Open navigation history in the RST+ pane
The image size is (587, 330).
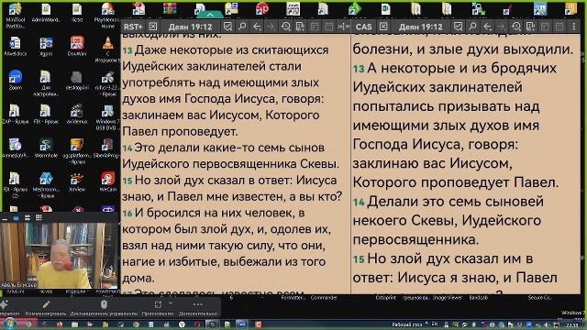click(285, 27)
